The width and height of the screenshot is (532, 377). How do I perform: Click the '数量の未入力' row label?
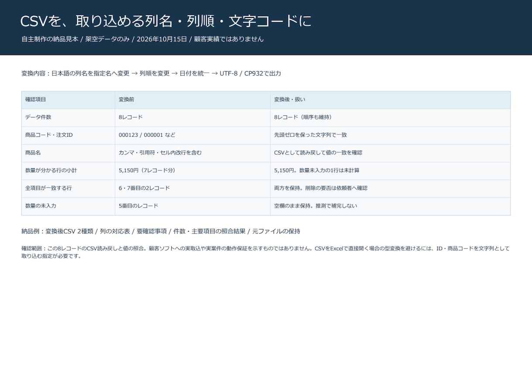click(x=68, y=206)
